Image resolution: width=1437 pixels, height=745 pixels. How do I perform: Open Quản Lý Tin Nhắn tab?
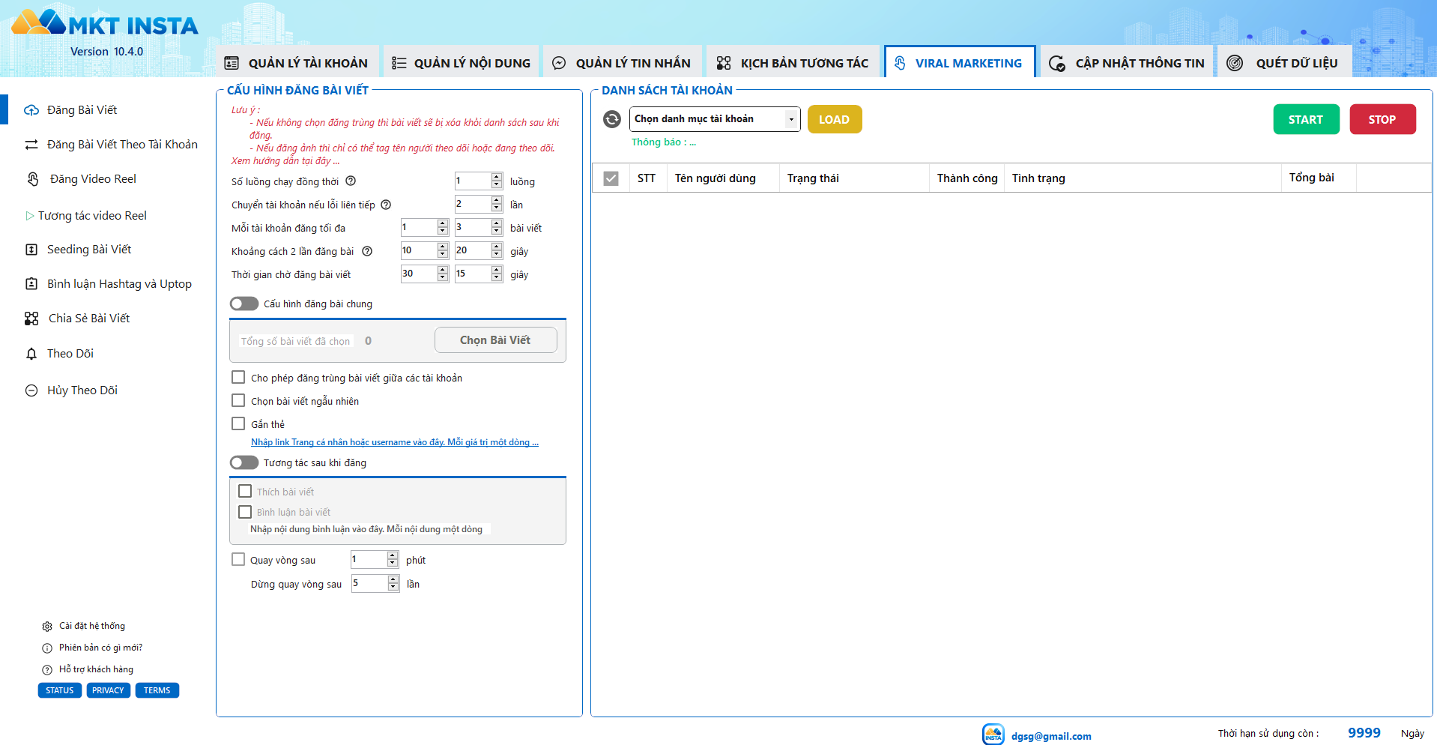click(622, 63)
